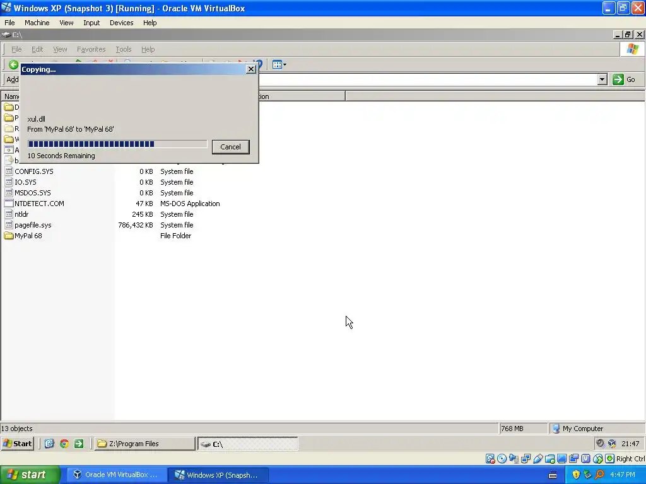Image resolution: width=646 pixels, height=484 pixels.
Task: Click Windows XP (Snapshot) host taskbar button
Action: tap(219, 475)
